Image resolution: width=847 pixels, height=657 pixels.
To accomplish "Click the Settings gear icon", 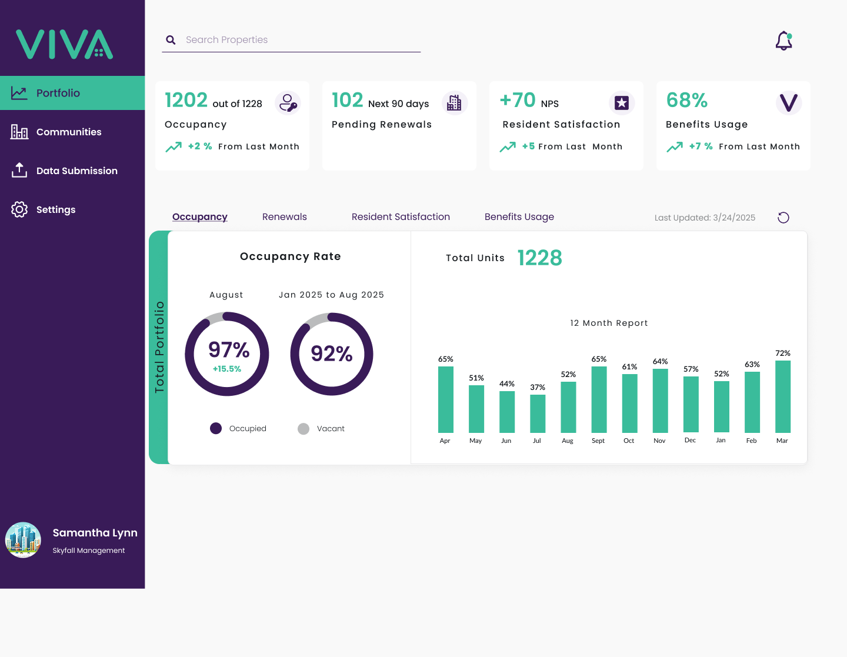I will coord(19,209).
